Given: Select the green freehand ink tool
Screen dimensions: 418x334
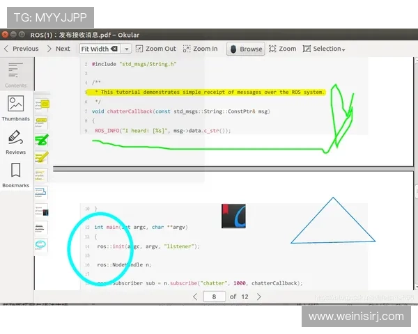Looking at the screenshot, I should (42, 140).
